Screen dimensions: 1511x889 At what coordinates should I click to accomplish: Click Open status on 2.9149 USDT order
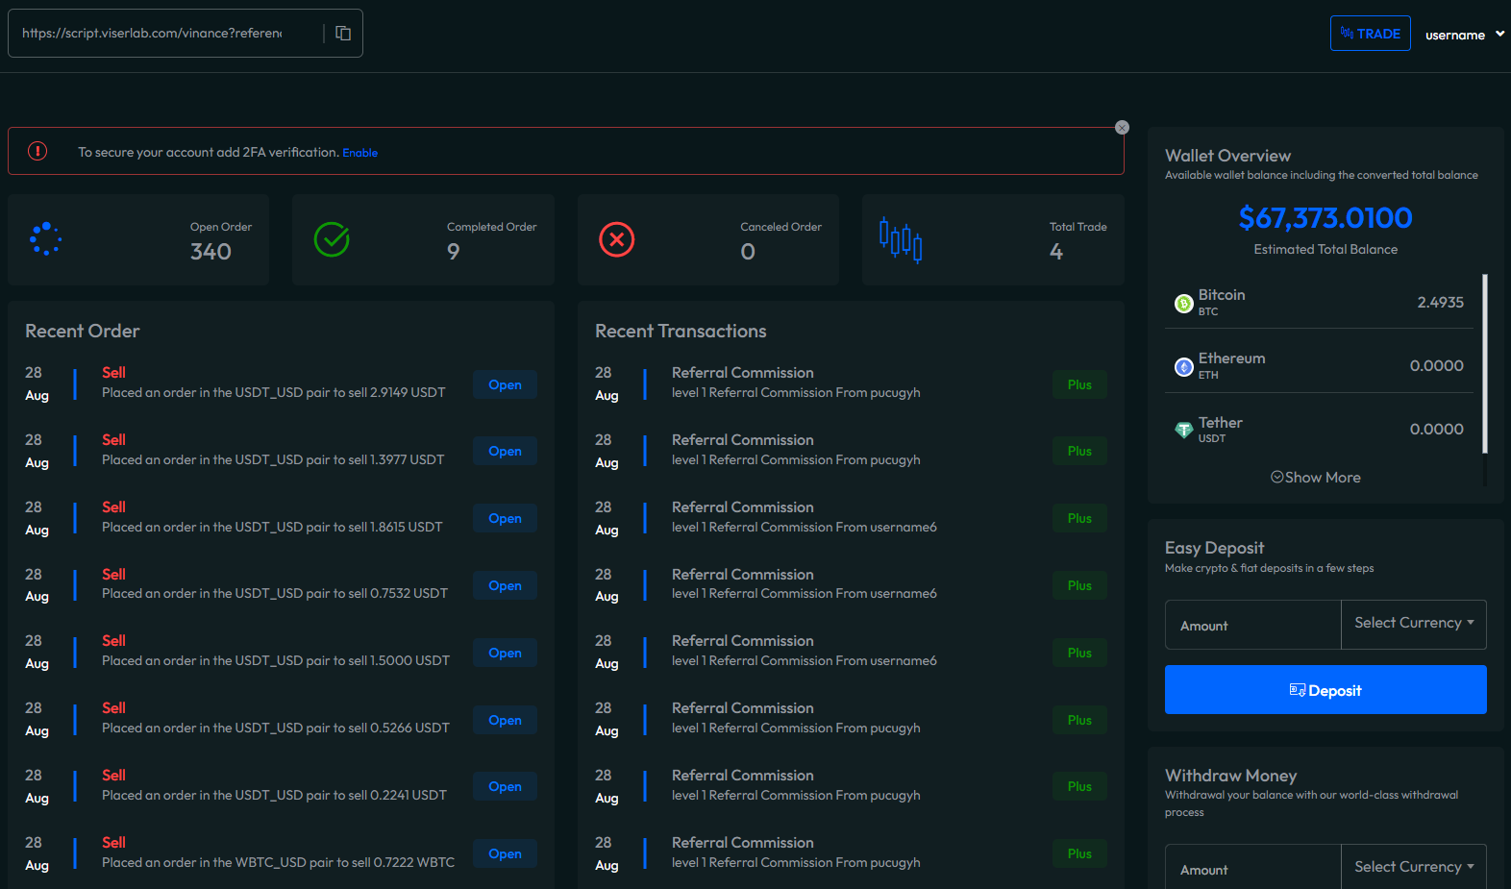pyautogui.click(x=505, y=385)
